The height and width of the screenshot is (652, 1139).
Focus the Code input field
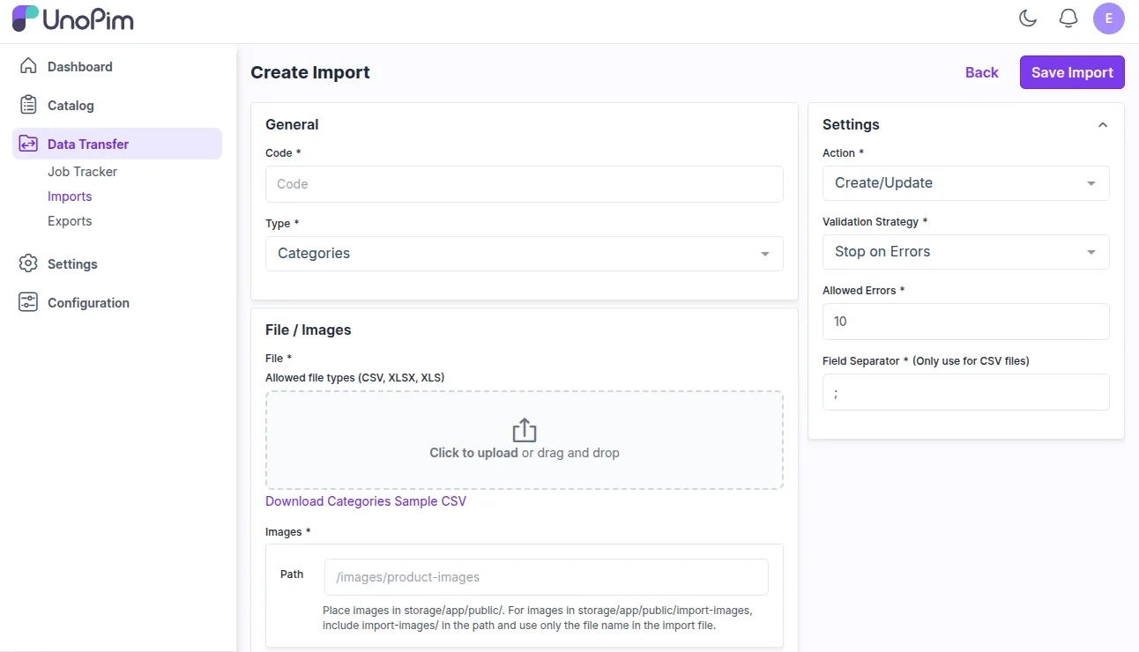click(x=524, y=184)
